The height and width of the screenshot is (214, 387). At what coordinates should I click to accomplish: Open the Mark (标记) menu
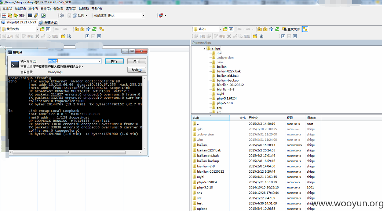(20, 8)
